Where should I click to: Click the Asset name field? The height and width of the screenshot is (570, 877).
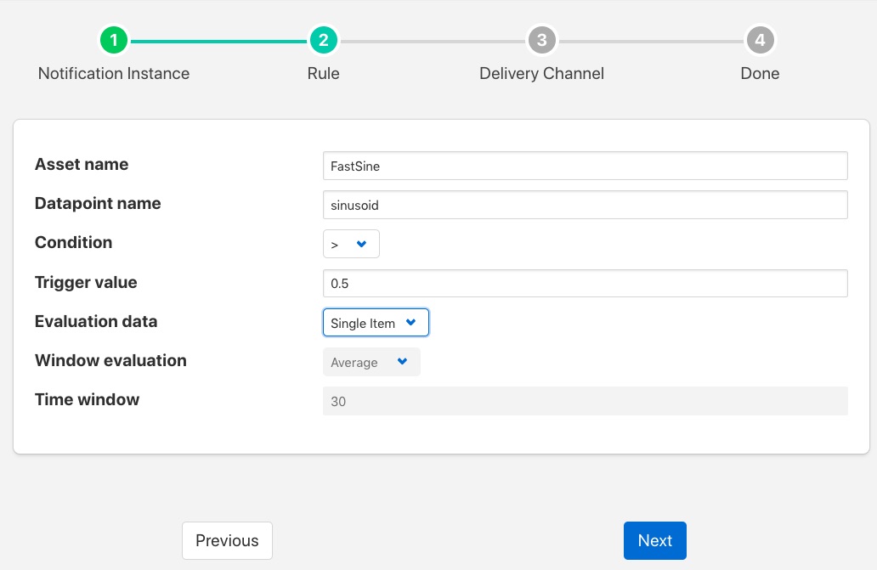coord(585,166)
